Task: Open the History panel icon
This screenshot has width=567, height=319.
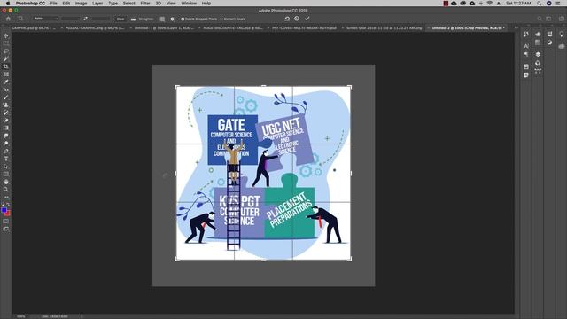Action: (x=526, y=34)
